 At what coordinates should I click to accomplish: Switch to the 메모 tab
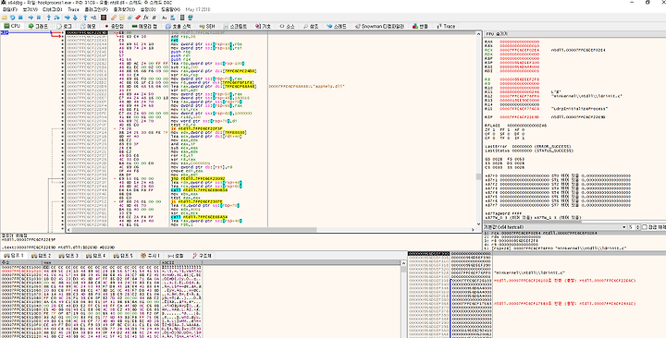coord(88,26)
